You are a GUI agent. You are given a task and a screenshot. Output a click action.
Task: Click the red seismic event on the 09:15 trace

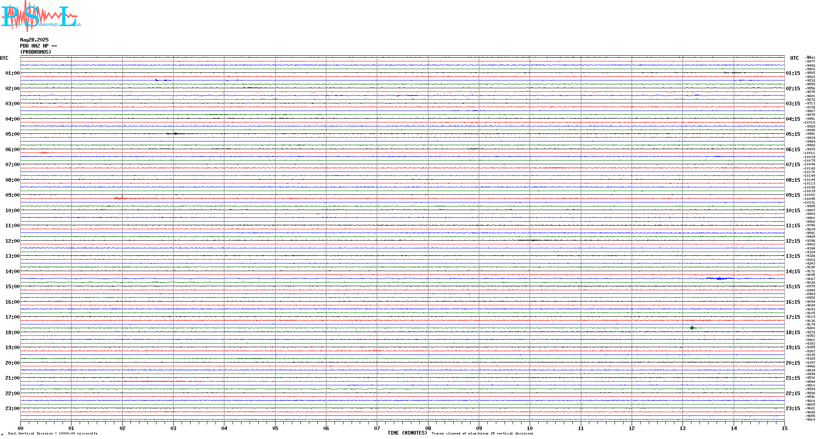pyautogui.click(x=121, y=198)
